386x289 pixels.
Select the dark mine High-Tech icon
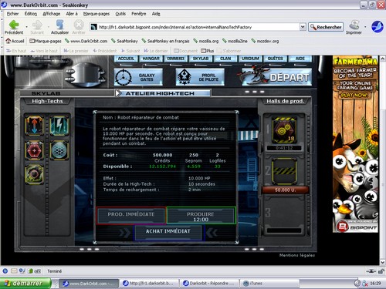coord(34,175)
